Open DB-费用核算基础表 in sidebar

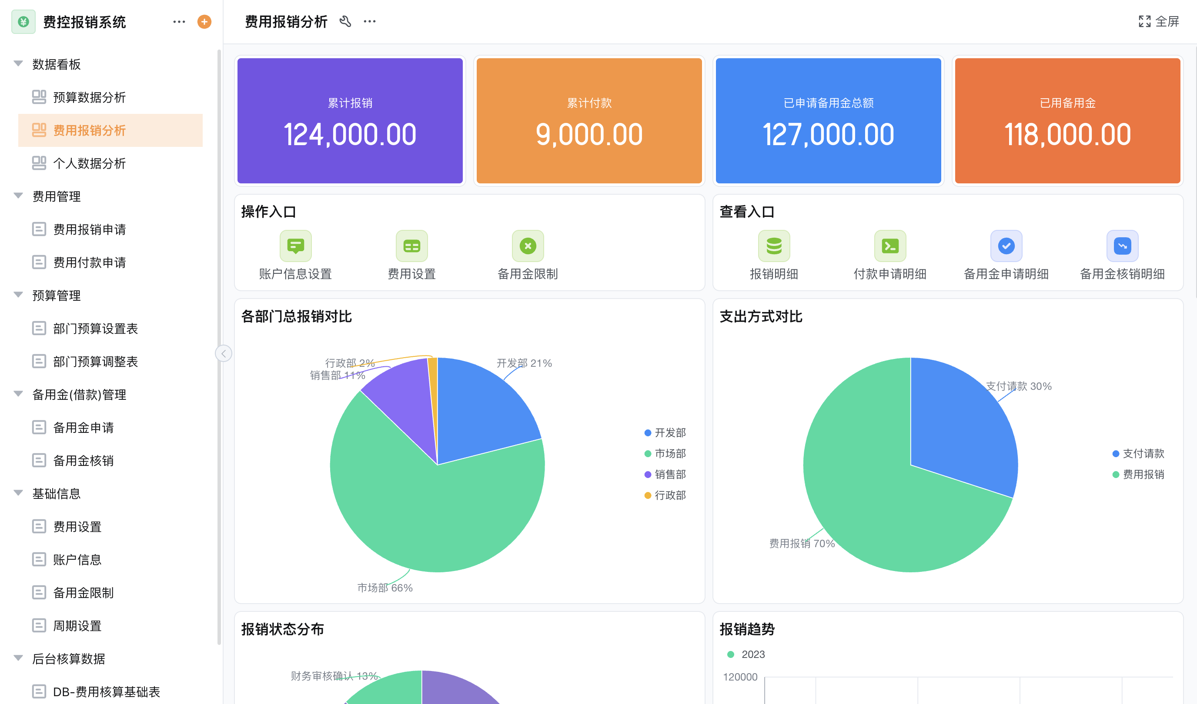pyautogui.click(x=110, y=691)
